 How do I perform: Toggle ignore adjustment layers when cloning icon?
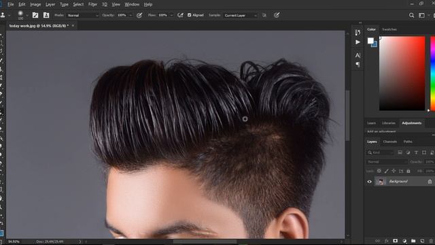(264, 15)
